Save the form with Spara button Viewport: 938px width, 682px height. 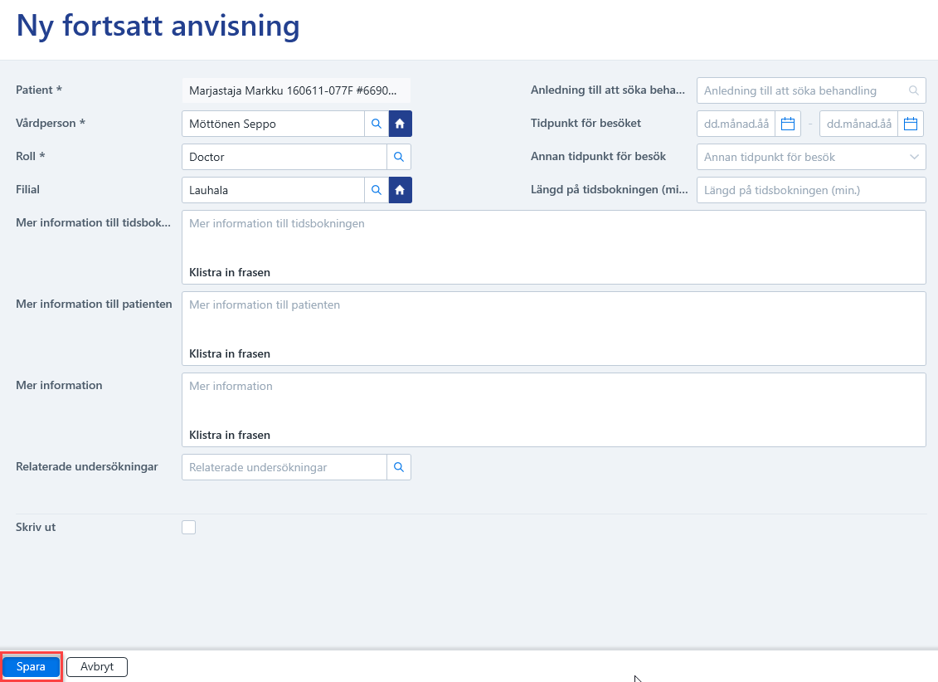point(32,666)
